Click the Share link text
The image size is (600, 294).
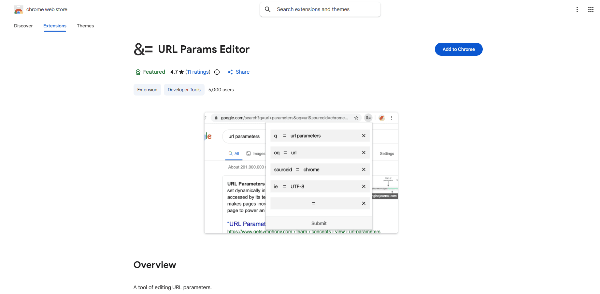click(x=243, y=72)
